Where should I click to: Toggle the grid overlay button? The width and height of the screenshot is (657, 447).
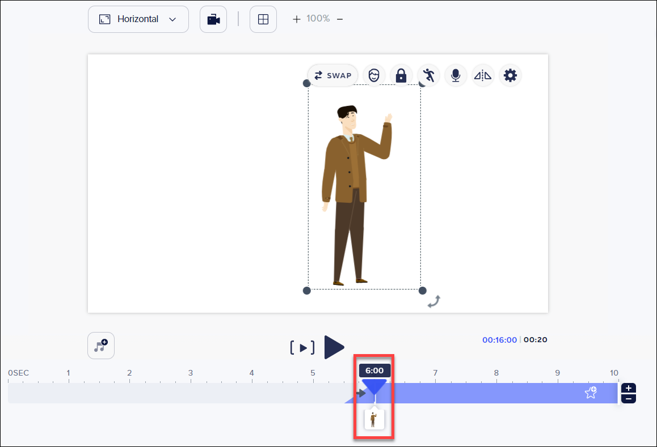pyautogui.click(x=263, y=19)
